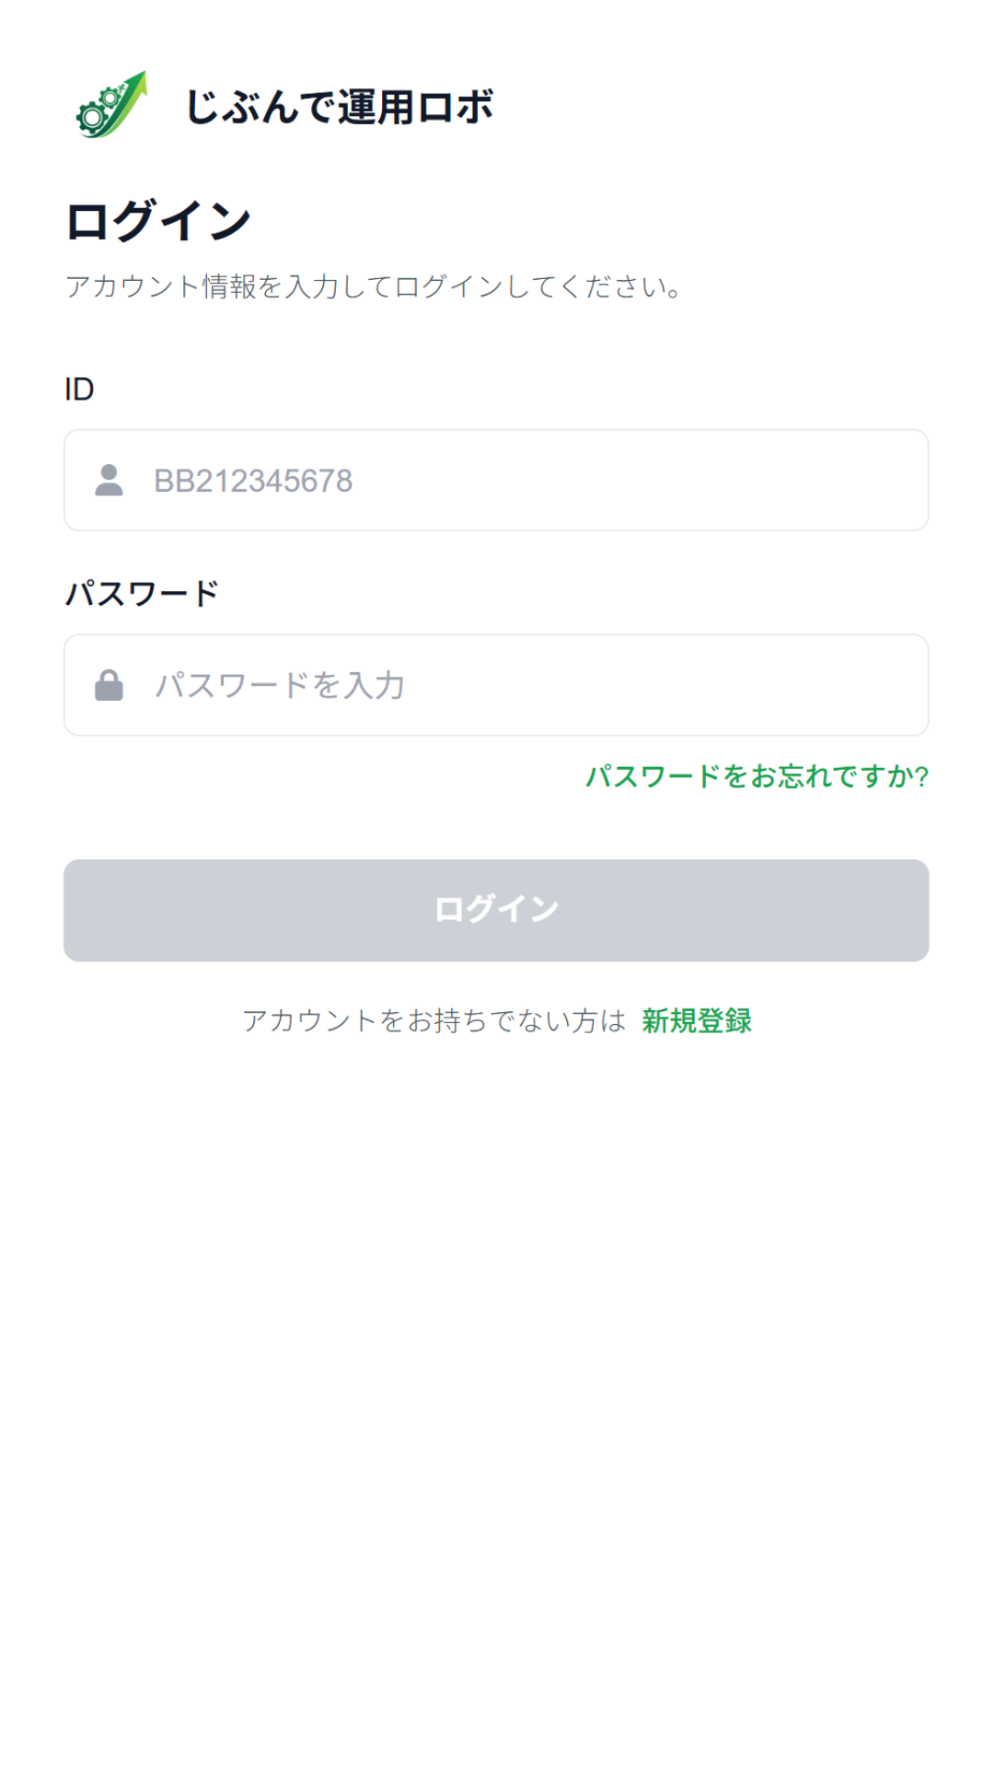The height and width of the screenshot is (1768, 994).
Task: Click the empty header space right of the title
Action: (736, 107)
